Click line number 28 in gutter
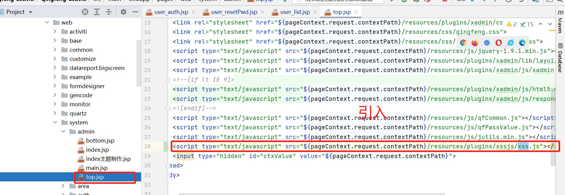 (147, 147)
